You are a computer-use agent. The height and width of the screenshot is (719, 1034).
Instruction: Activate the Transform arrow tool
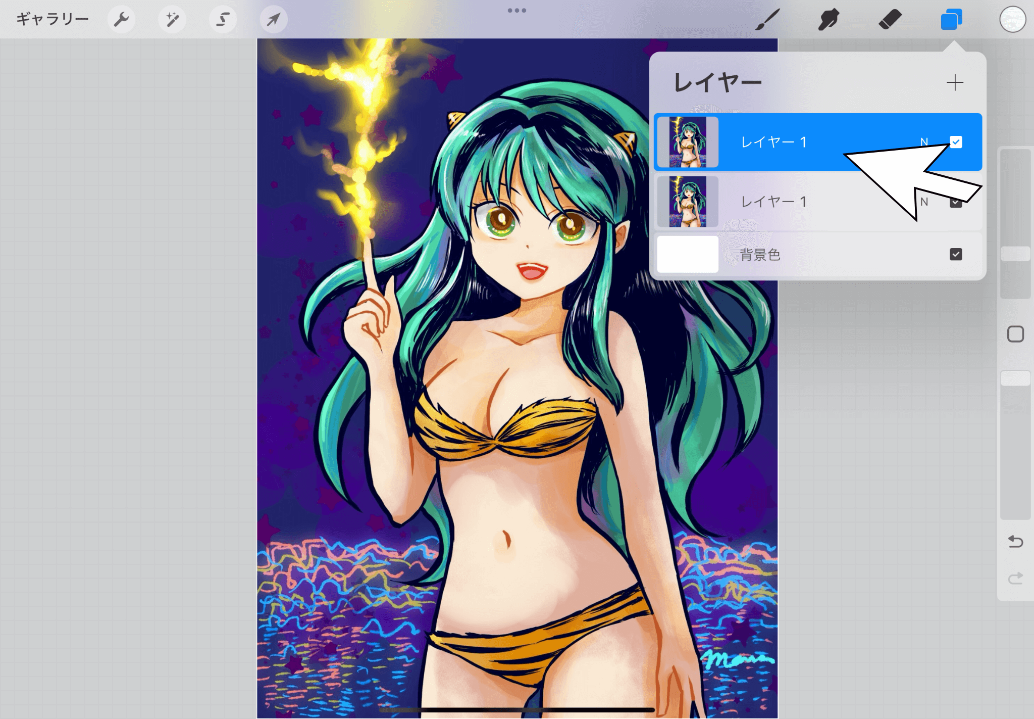click(x=273, y=20)
